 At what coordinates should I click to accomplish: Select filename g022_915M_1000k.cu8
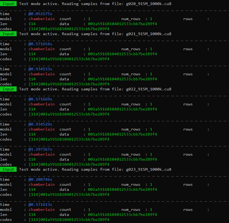[149, 89]
